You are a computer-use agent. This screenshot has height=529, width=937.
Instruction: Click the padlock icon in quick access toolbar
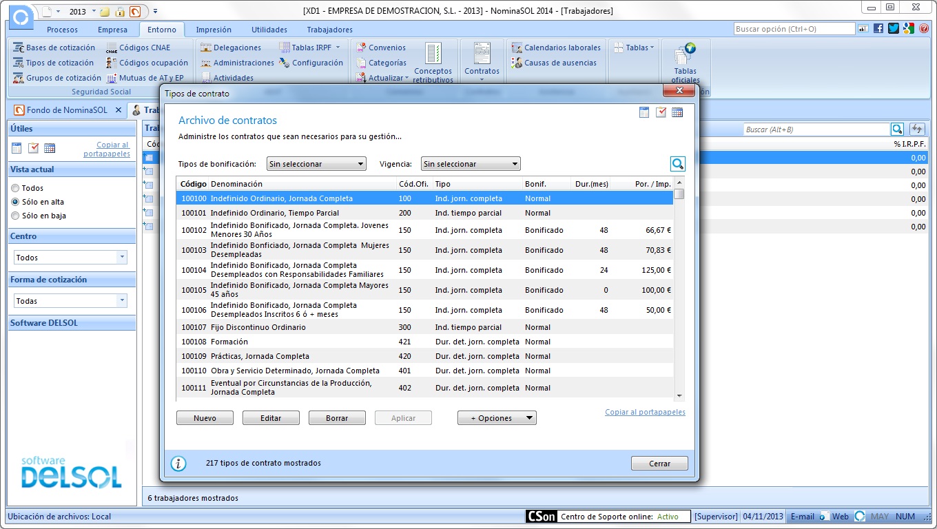120,12
